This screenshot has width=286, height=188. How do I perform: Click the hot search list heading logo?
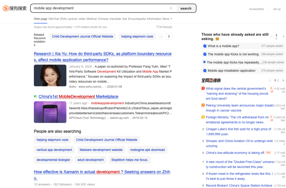tap(211, 80)
